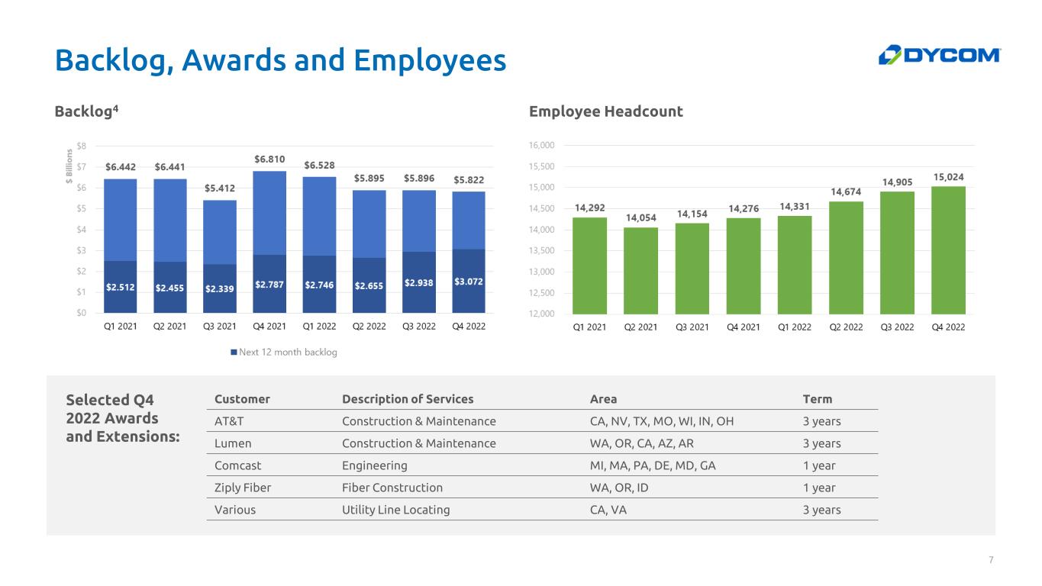Image resolution: width=1042 pixels, height=586 pixels.
Task: Click the Customer column header
Action: tap(242, 399)
